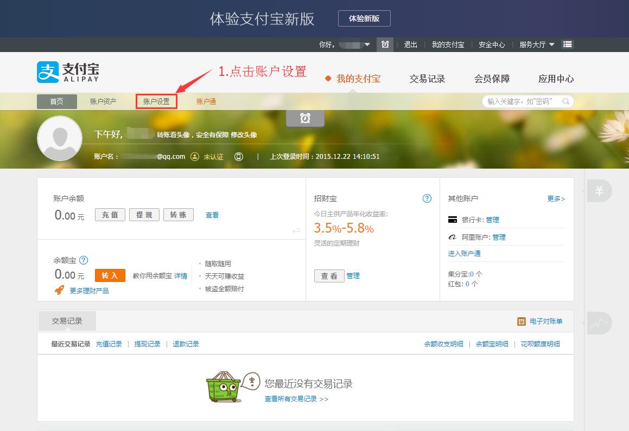629x431 pixels.
Task: Click the orange 转入 button
Action: pos(110,275)
